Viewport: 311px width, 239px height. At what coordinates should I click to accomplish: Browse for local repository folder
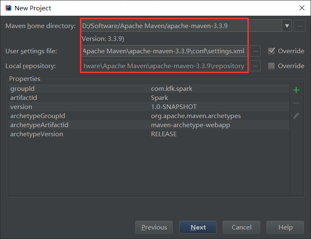[x=255, y=66]
